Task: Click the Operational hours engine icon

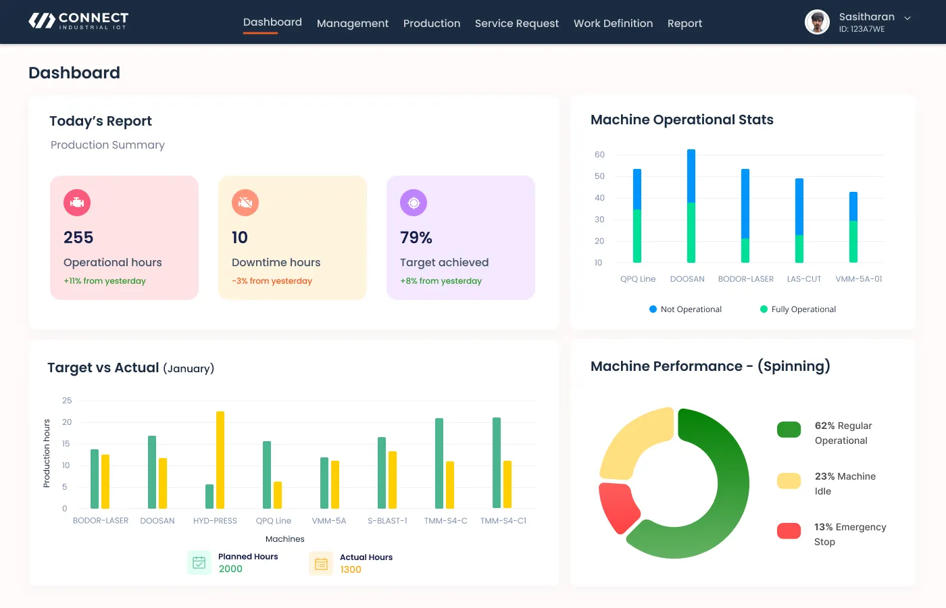Action: [77, 203]
